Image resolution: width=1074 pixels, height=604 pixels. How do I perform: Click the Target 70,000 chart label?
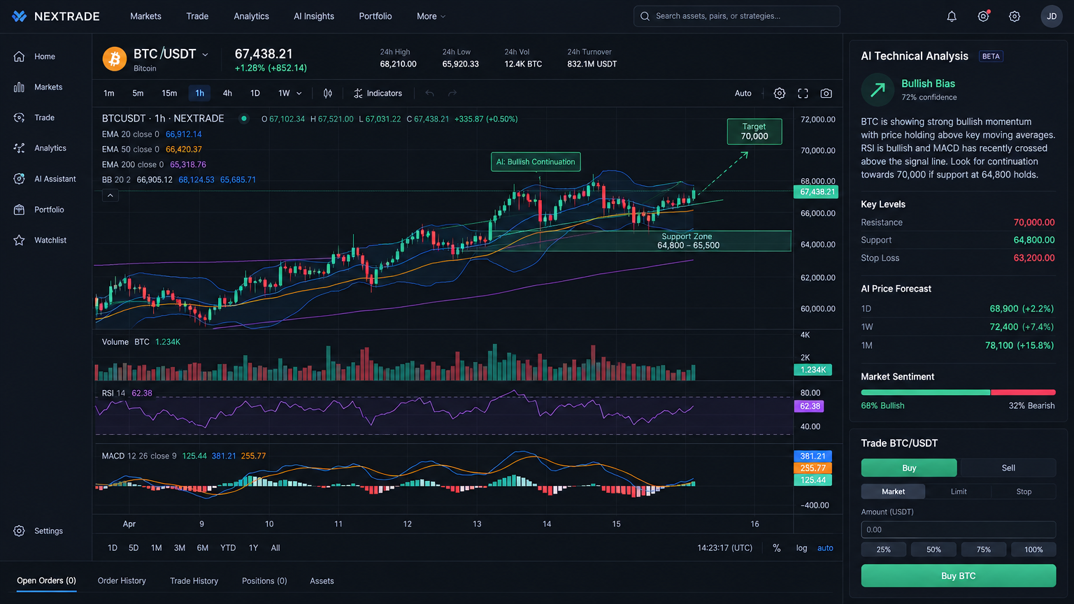pos(754,131)
